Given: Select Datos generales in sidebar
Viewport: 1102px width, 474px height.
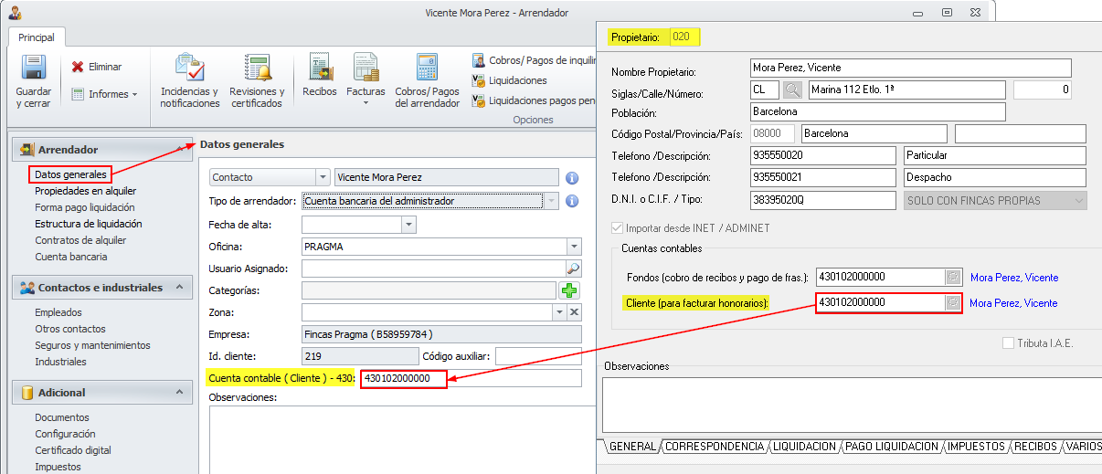Looking at the screenshot, I should pos(70,174).
